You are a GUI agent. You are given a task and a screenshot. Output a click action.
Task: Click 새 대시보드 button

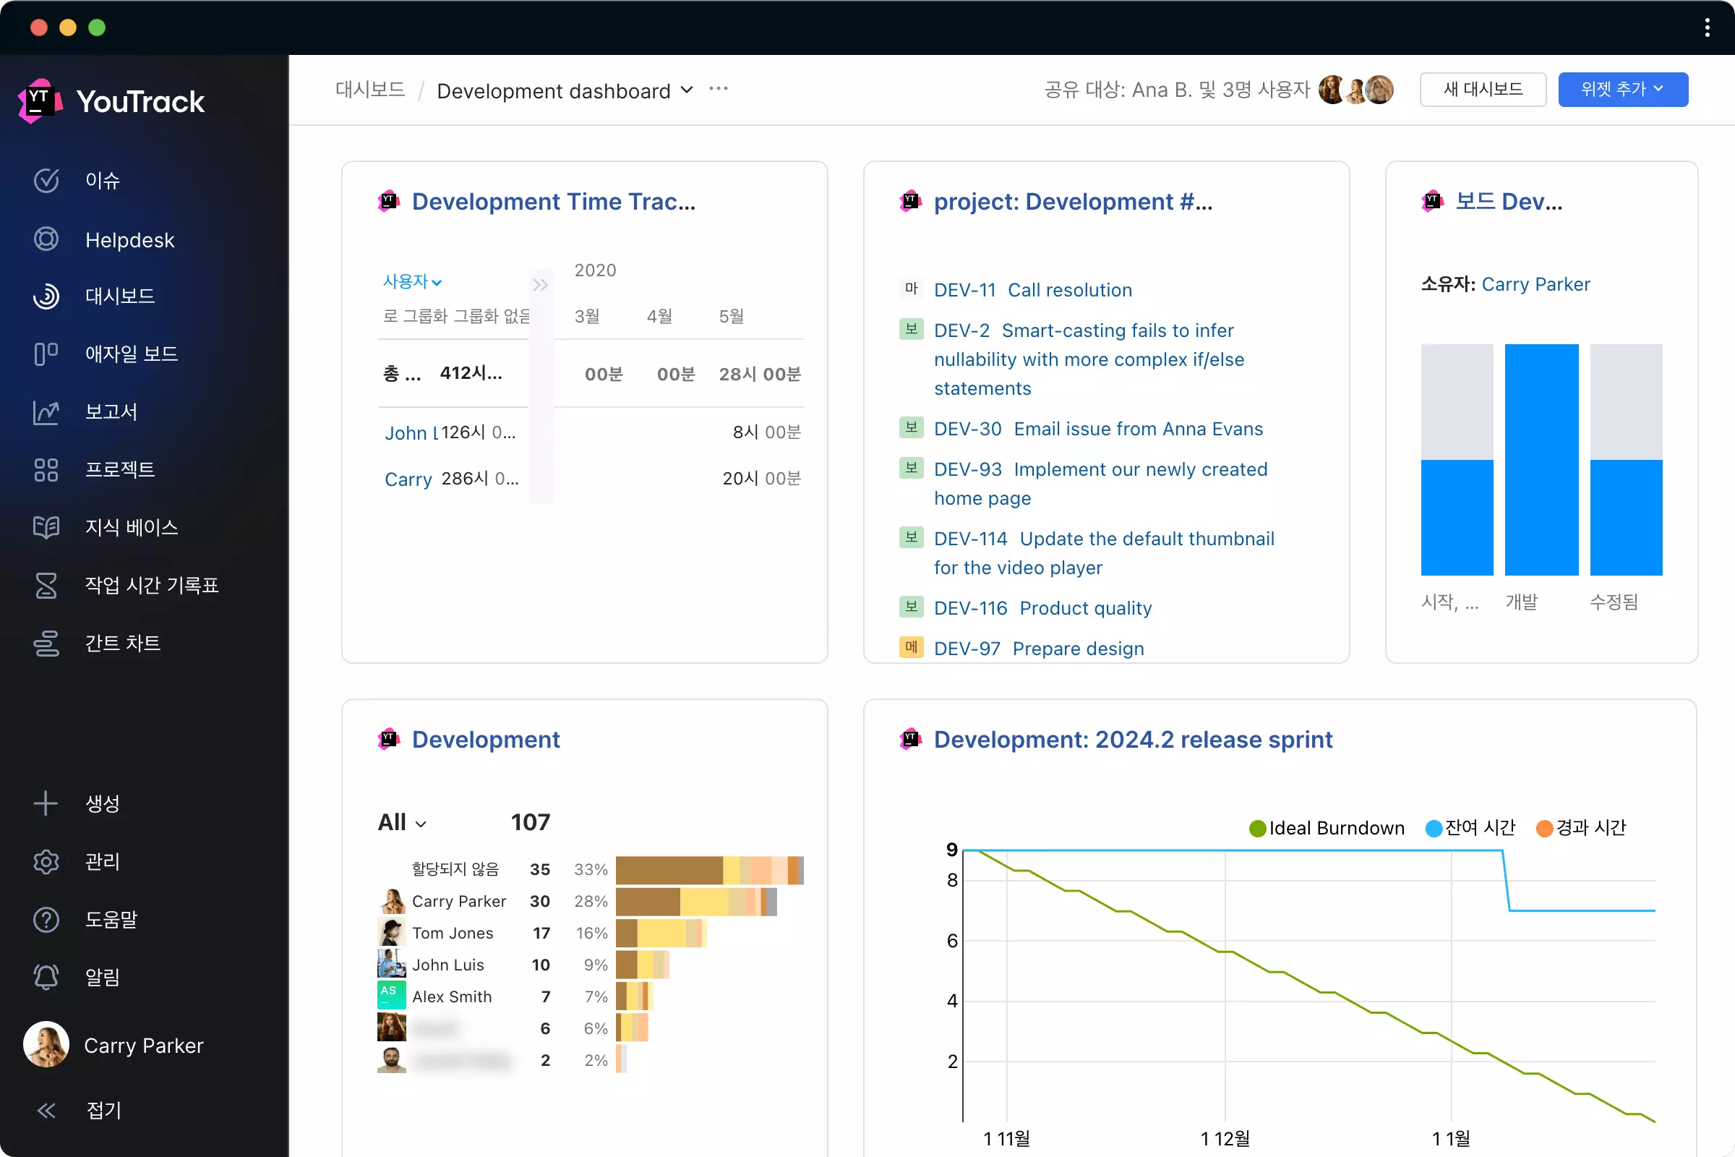click(1482, 87)
